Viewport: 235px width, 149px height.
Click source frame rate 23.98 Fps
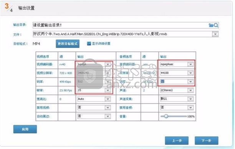click(x=66, y=91)
